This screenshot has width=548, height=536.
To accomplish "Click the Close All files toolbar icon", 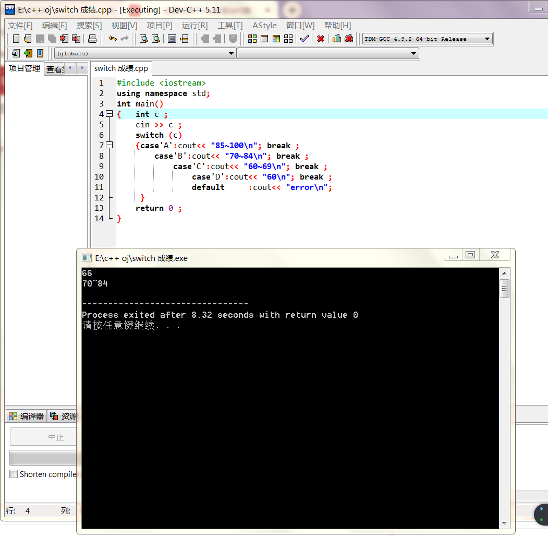I will (76, 39).
